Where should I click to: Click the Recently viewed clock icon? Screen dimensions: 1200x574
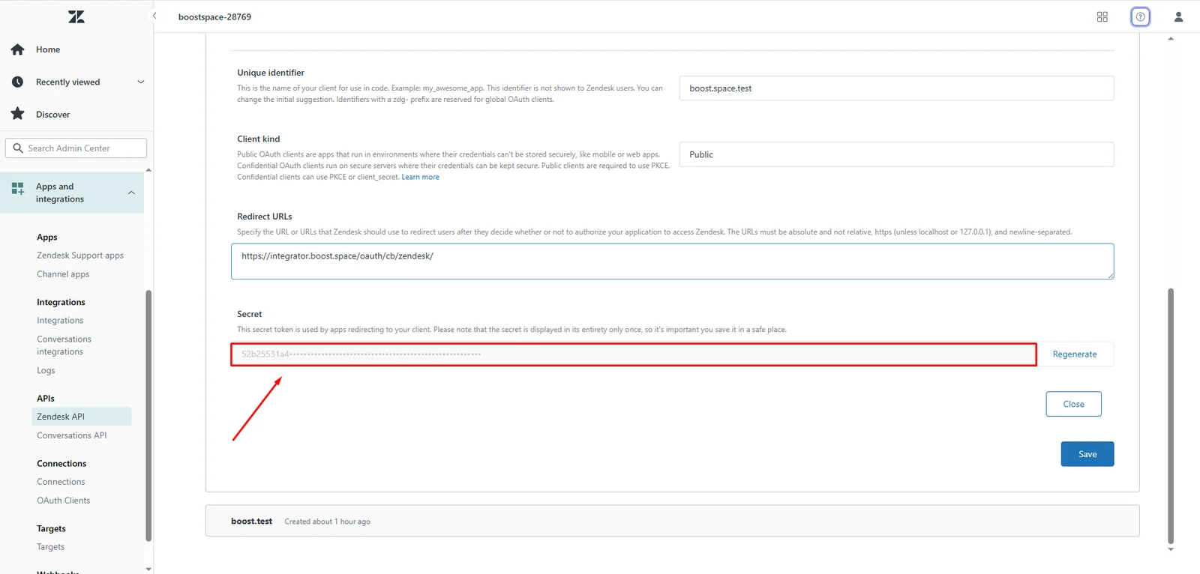(18, 82)
